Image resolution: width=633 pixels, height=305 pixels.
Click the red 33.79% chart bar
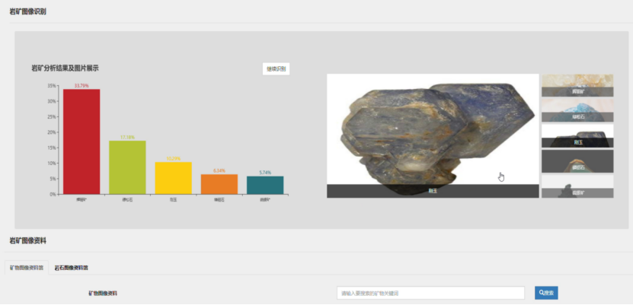[x=82, y=141]
